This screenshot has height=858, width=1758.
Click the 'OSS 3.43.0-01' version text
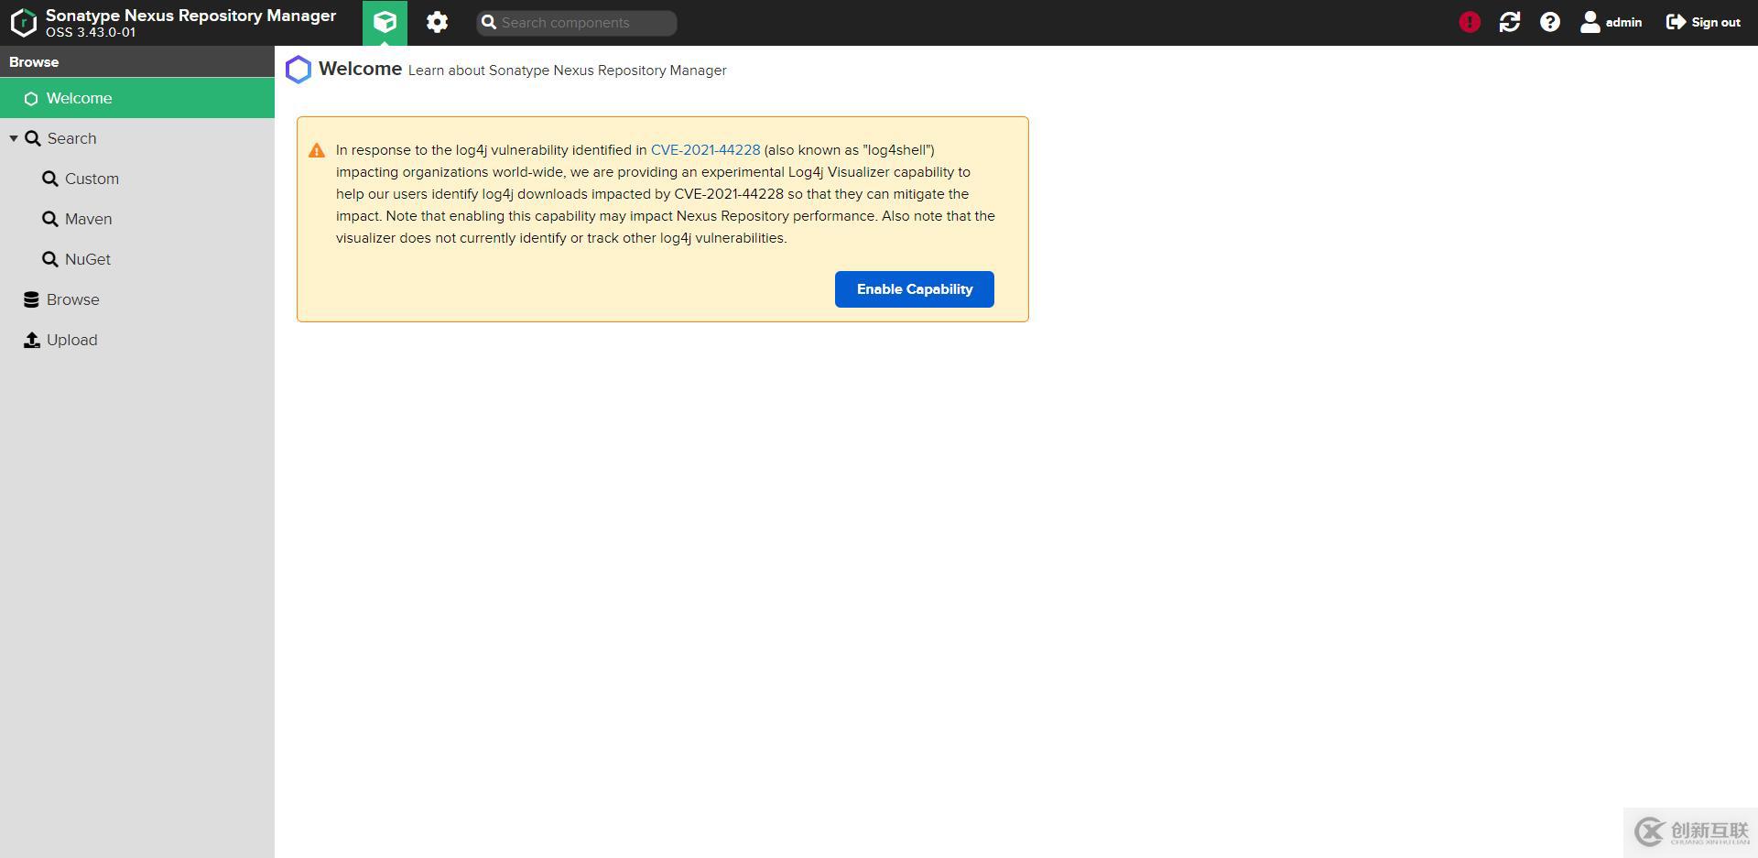(x=91, y=32)
